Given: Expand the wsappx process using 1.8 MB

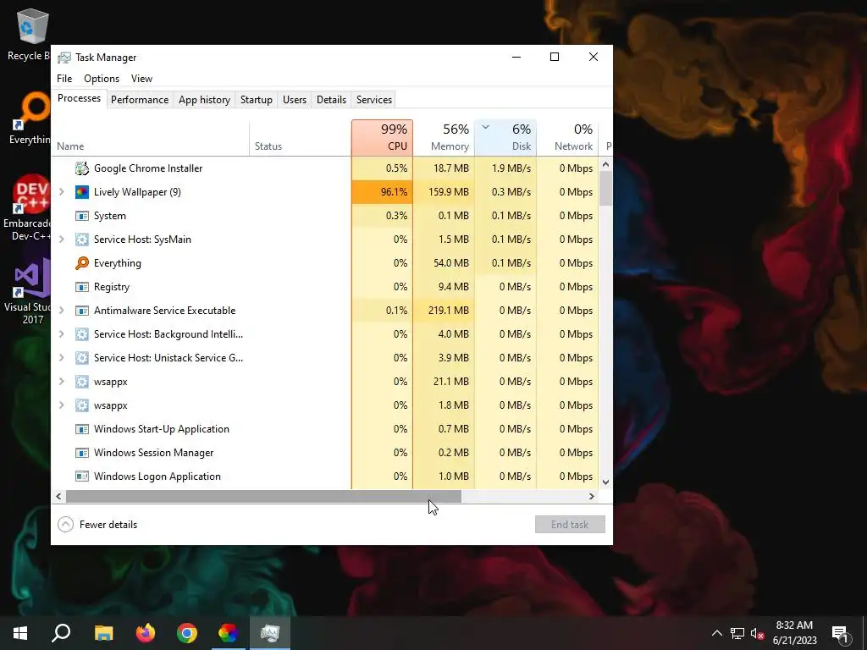Looking at the screenshot, I should 61,405.
